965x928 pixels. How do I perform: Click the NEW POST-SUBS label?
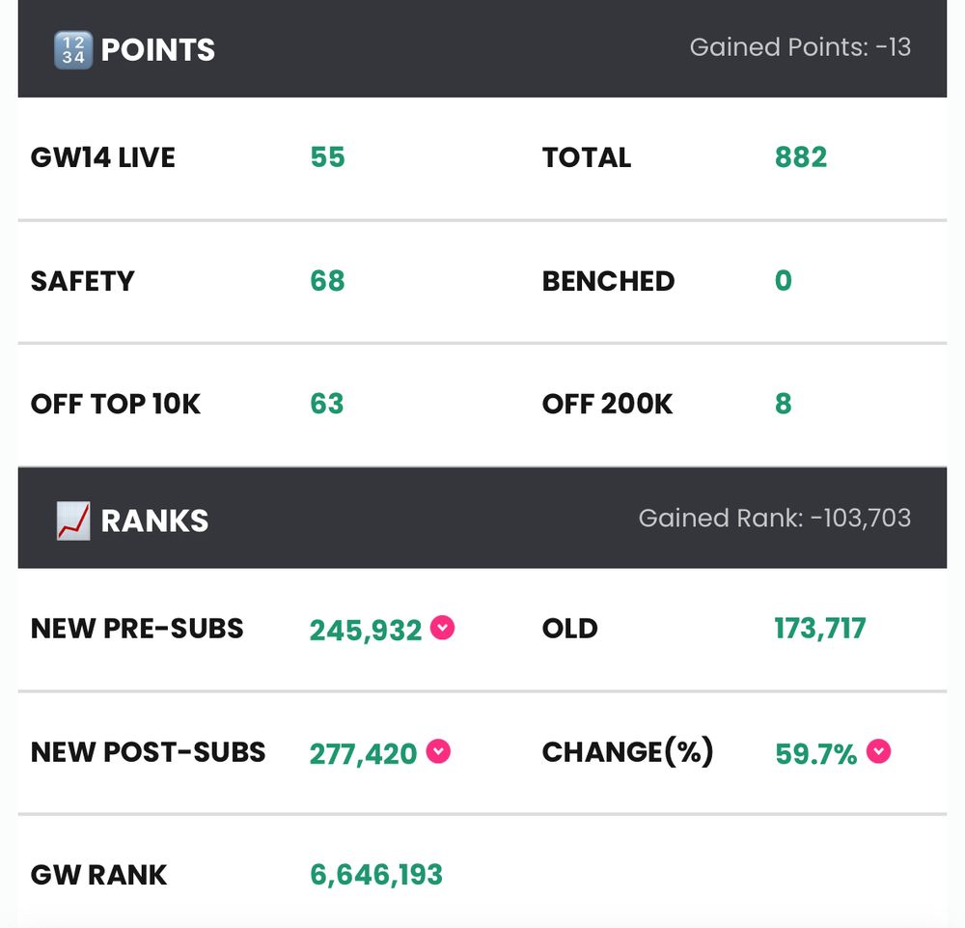pyautogui.click(x=149, y=752)
